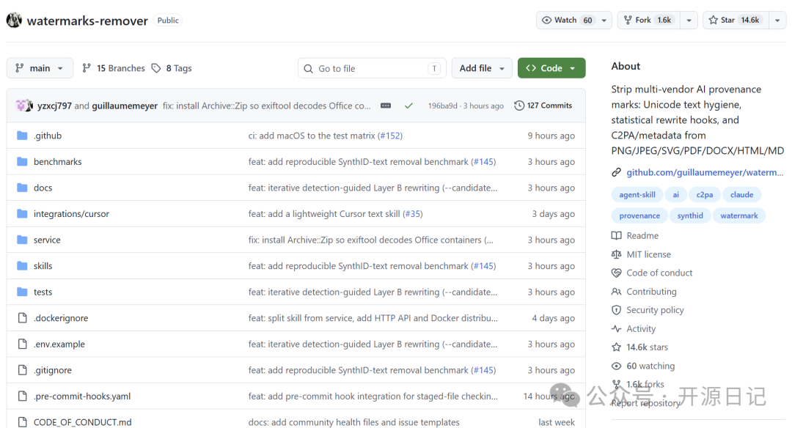Open the guillaumemeyer author link
The image size is (792, 428).
click(125, 106)
